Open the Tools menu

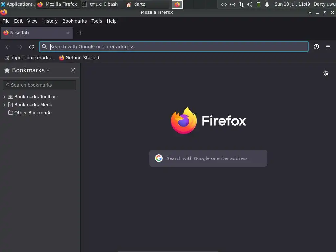97,21
